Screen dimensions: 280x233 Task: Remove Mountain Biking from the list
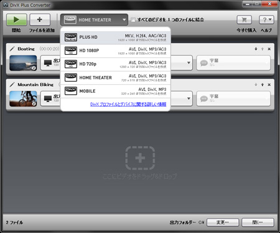(x=269, y=85)
